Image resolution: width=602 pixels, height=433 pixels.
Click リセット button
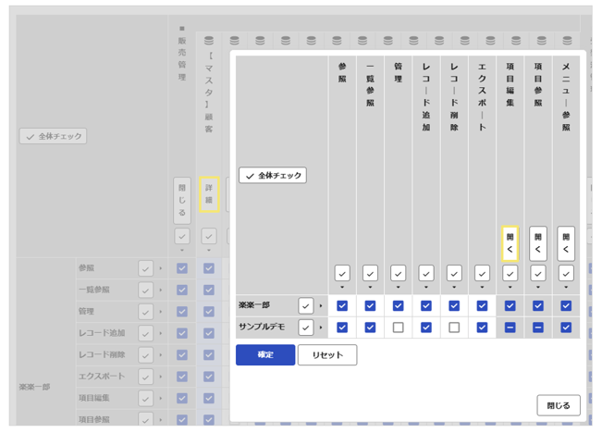coord(327,354)
